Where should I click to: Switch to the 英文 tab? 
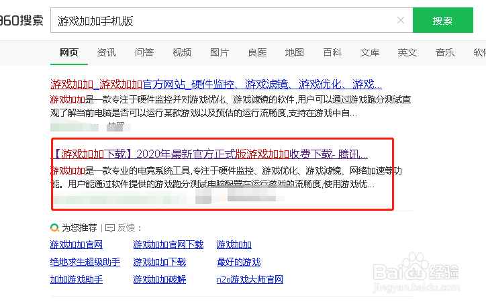click(x=407, y=52)
